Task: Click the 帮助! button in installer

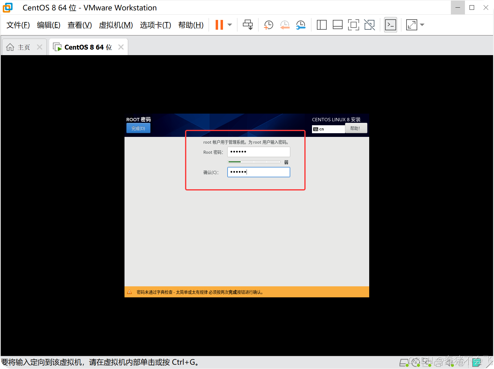Action: tap(356, 128)
